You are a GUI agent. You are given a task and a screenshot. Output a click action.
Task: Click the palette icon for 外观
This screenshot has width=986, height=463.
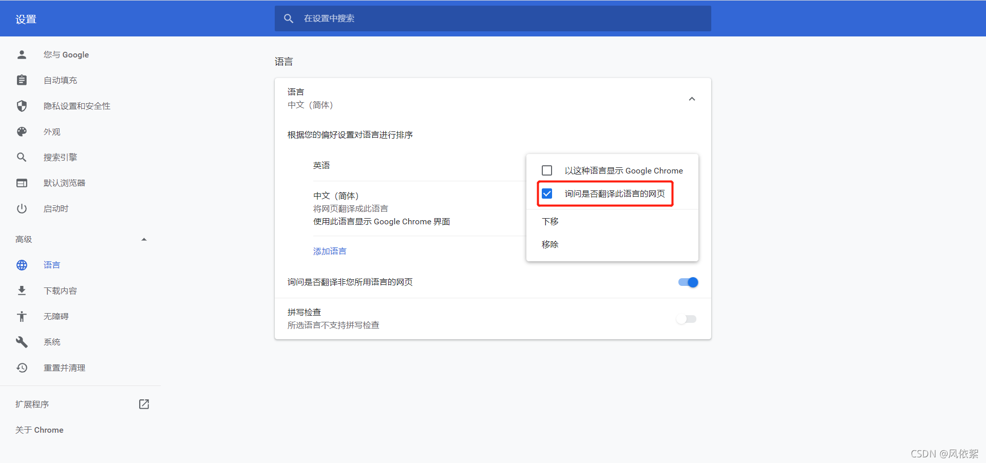pyautogui.click(x=22, y=131)
